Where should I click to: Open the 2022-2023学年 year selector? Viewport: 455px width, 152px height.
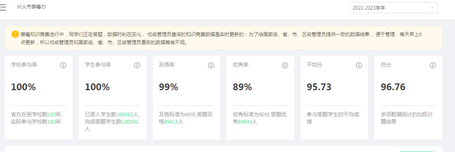click(x=394, y=8)
